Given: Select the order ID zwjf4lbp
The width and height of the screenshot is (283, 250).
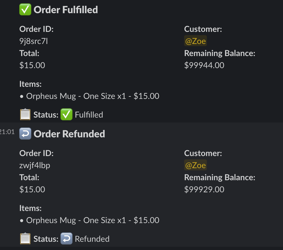Looking at the screenshot, I should tap(35, 165).
